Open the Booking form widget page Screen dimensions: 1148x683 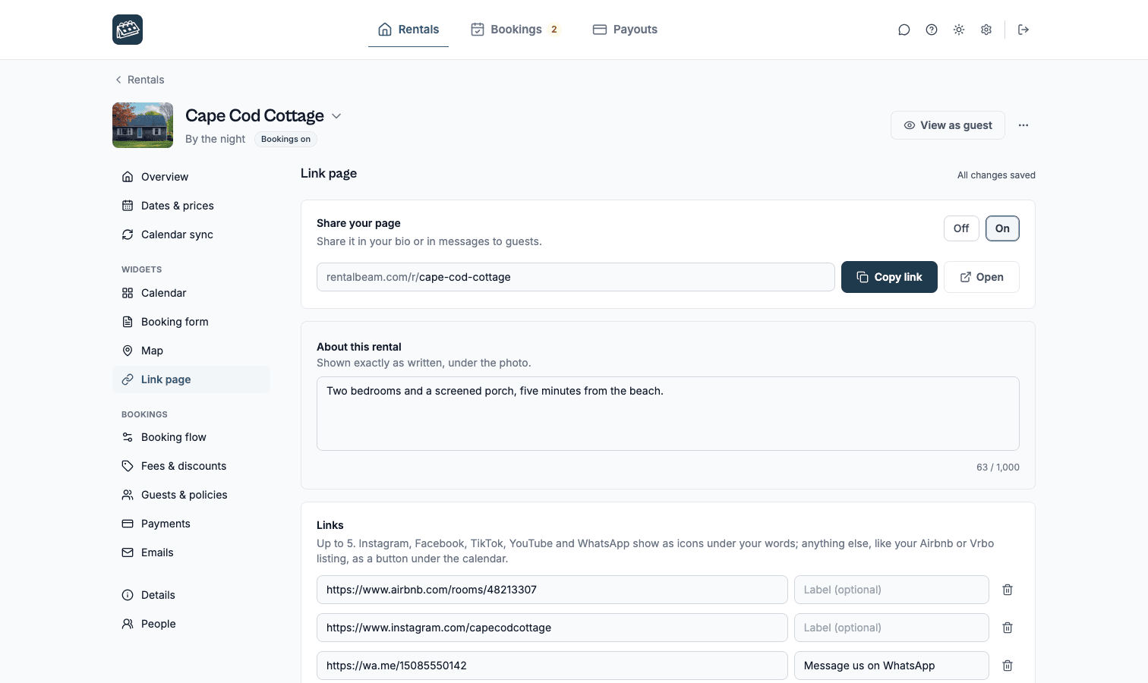[191, 322]
